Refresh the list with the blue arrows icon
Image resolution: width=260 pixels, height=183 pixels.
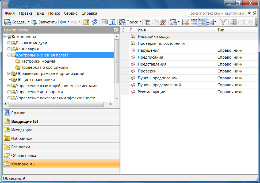(x=95, y=22)
